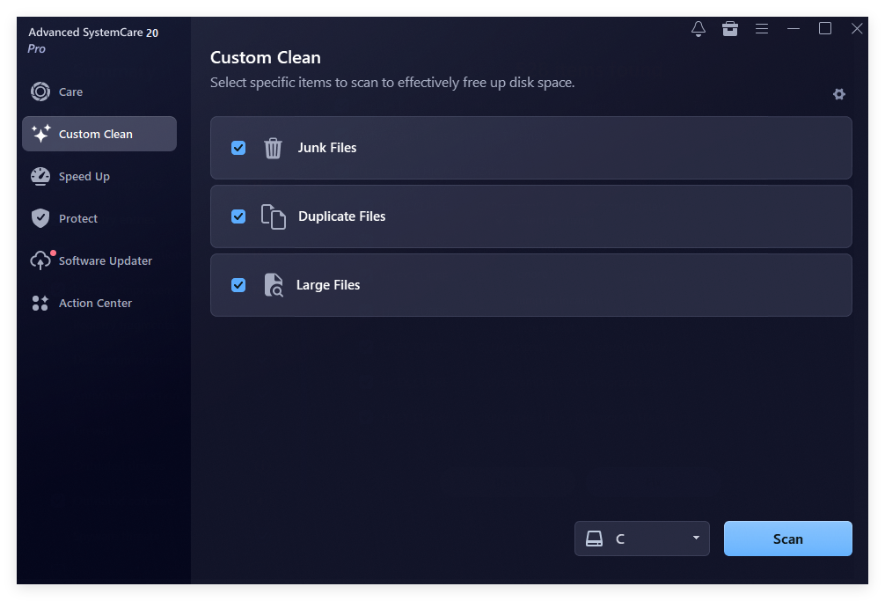Image resolution: width=885 pixels, height=601 pixels.
Task: Click the Duplicate Files pages icon
Action: 274,216
